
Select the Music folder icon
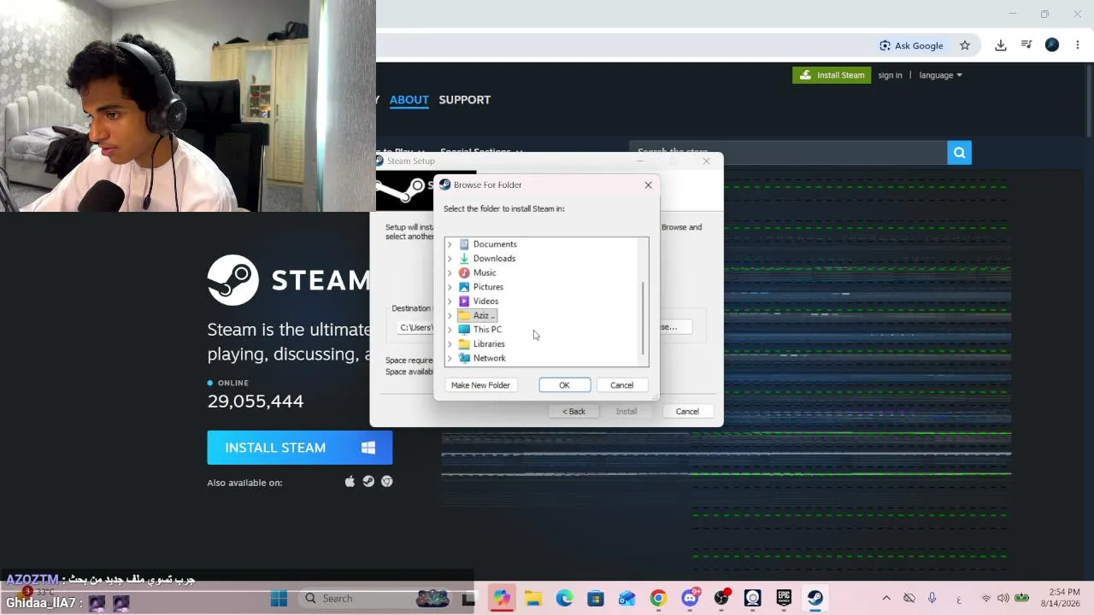pos(464,272)
